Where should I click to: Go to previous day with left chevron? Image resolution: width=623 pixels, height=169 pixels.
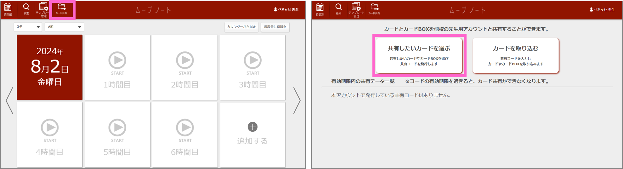9,100
